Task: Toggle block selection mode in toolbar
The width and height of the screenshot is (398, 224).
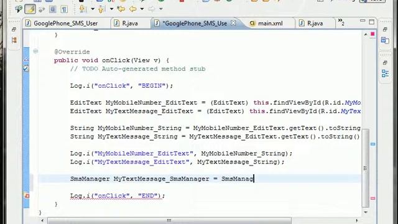Action: (x=52, y=9)
